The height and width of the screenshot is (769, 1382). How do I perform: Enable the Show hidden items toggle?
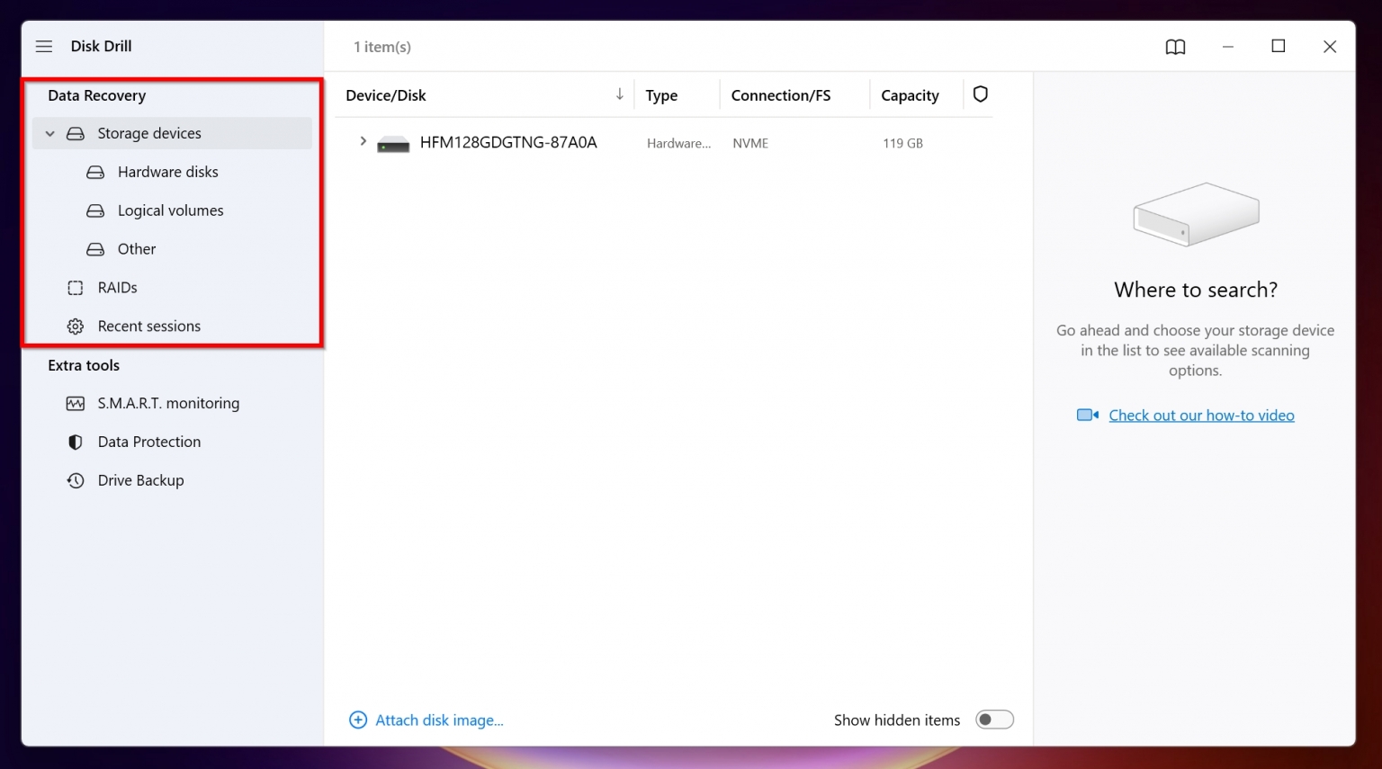point(994,720)
